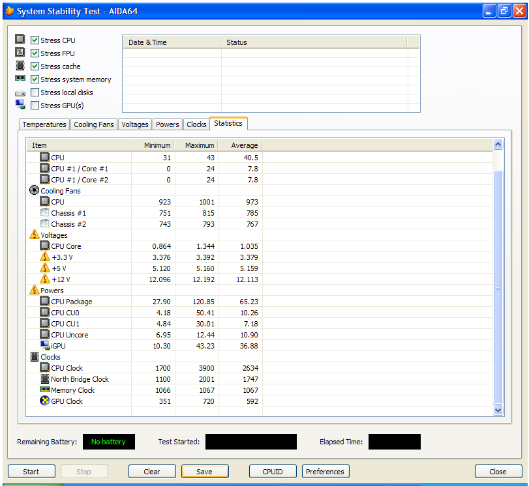This screenshot has height=486, width=529.
Task: Click the statistics list scroll down arrow
Action: pyautogui.click(x=498, y=410)
